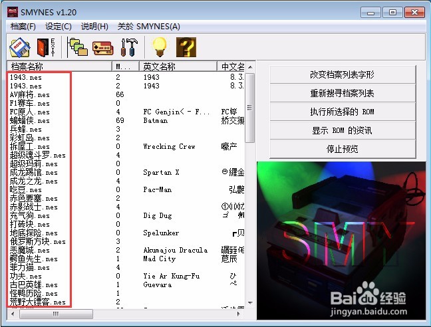
Task: Select 蝙蝠侠.nes in the file list
Action: [x=30, y=120]
